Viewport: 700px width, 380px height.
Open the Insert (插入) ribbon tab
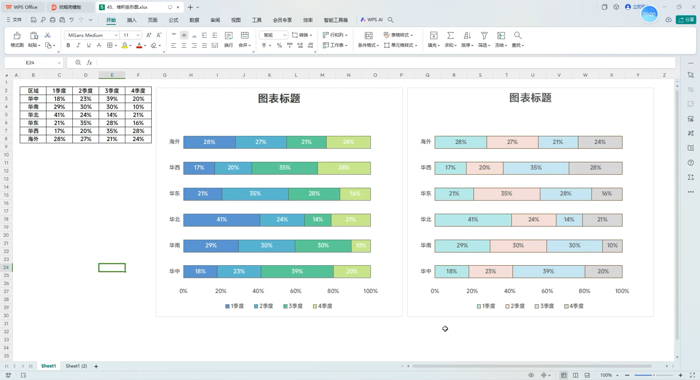[132, 20]
